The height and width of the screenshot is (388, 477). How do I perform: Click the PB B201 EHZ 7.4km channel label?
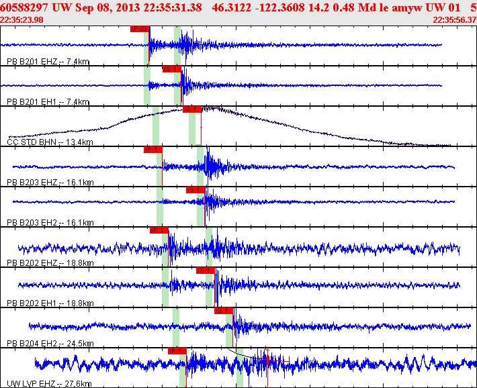(48, 62)
